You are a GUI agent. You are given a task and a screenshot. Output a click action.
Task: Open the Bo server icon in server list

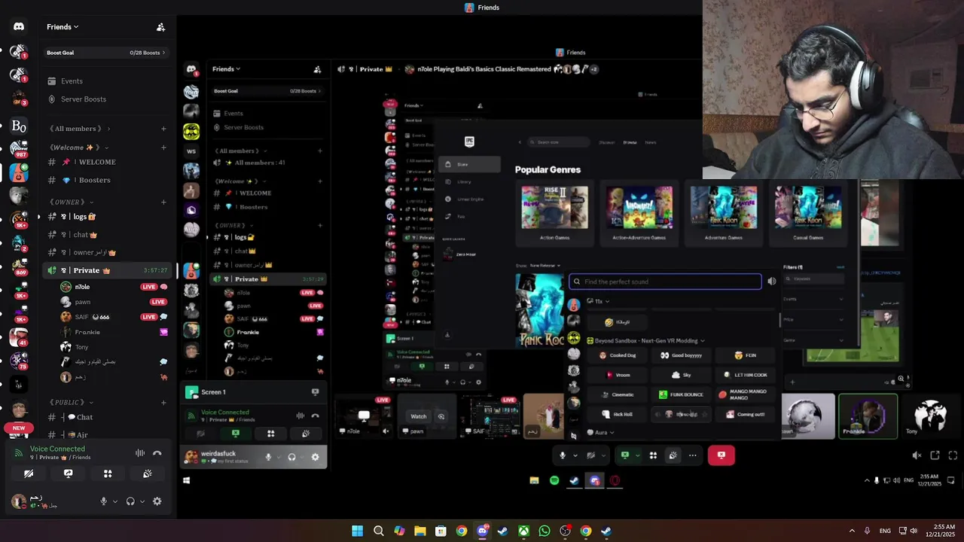pyautogui.click(x=19, y=126)
